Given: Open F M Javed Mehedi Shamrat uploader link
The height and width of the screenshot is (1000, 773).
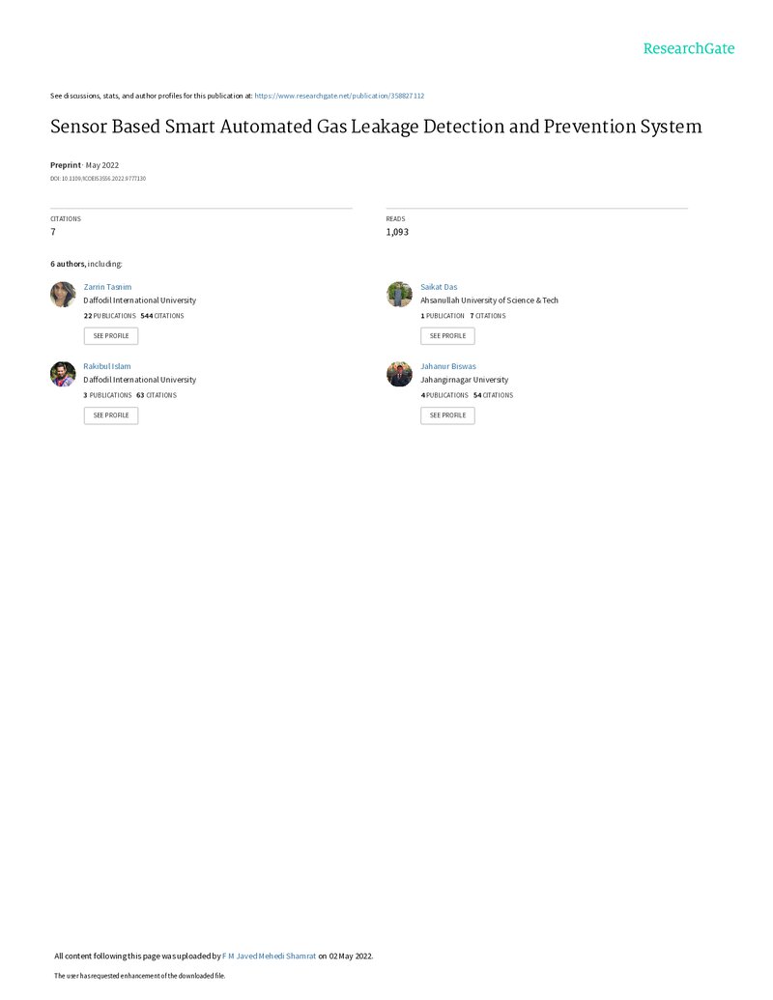Looking at the screenshot, I should (x=270, y=956).
